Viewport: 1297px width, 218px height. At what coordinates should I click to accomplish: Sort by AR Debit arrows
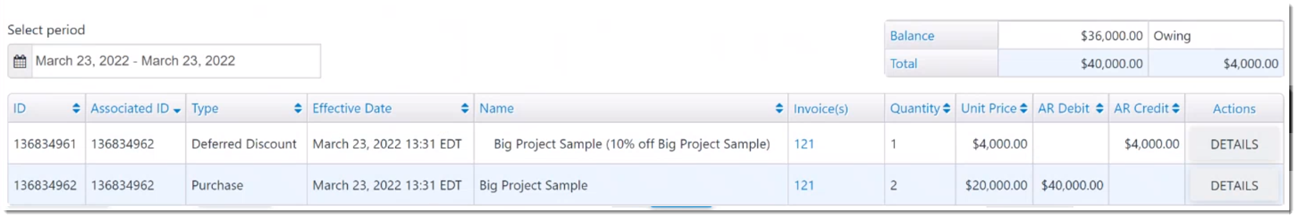click(1099, 108)
